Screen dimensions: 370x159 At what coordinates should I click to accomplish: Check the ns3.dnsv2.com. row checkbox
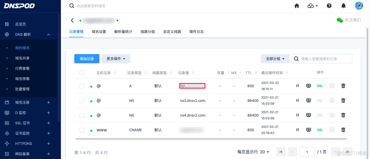[82, 101]
